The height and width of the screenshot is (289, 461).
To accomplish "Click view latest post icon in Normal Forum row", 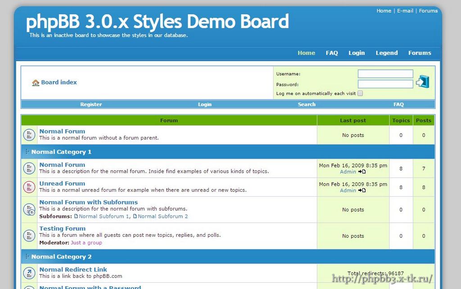I will [x=362, y=172].
